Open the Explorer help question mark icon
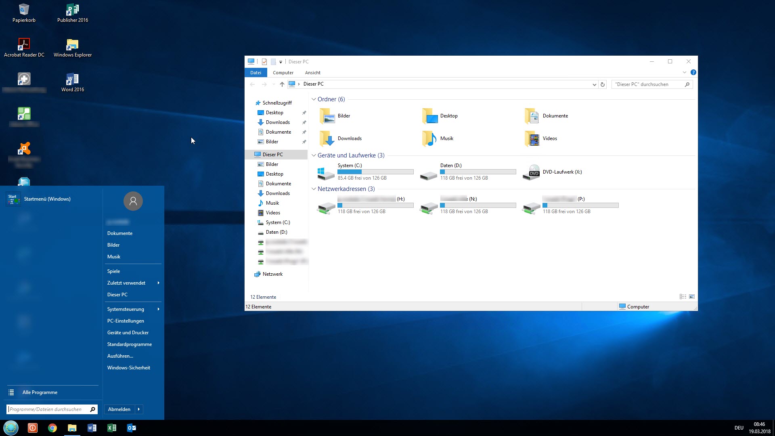775x436 pixels. (x=693, y=73)
